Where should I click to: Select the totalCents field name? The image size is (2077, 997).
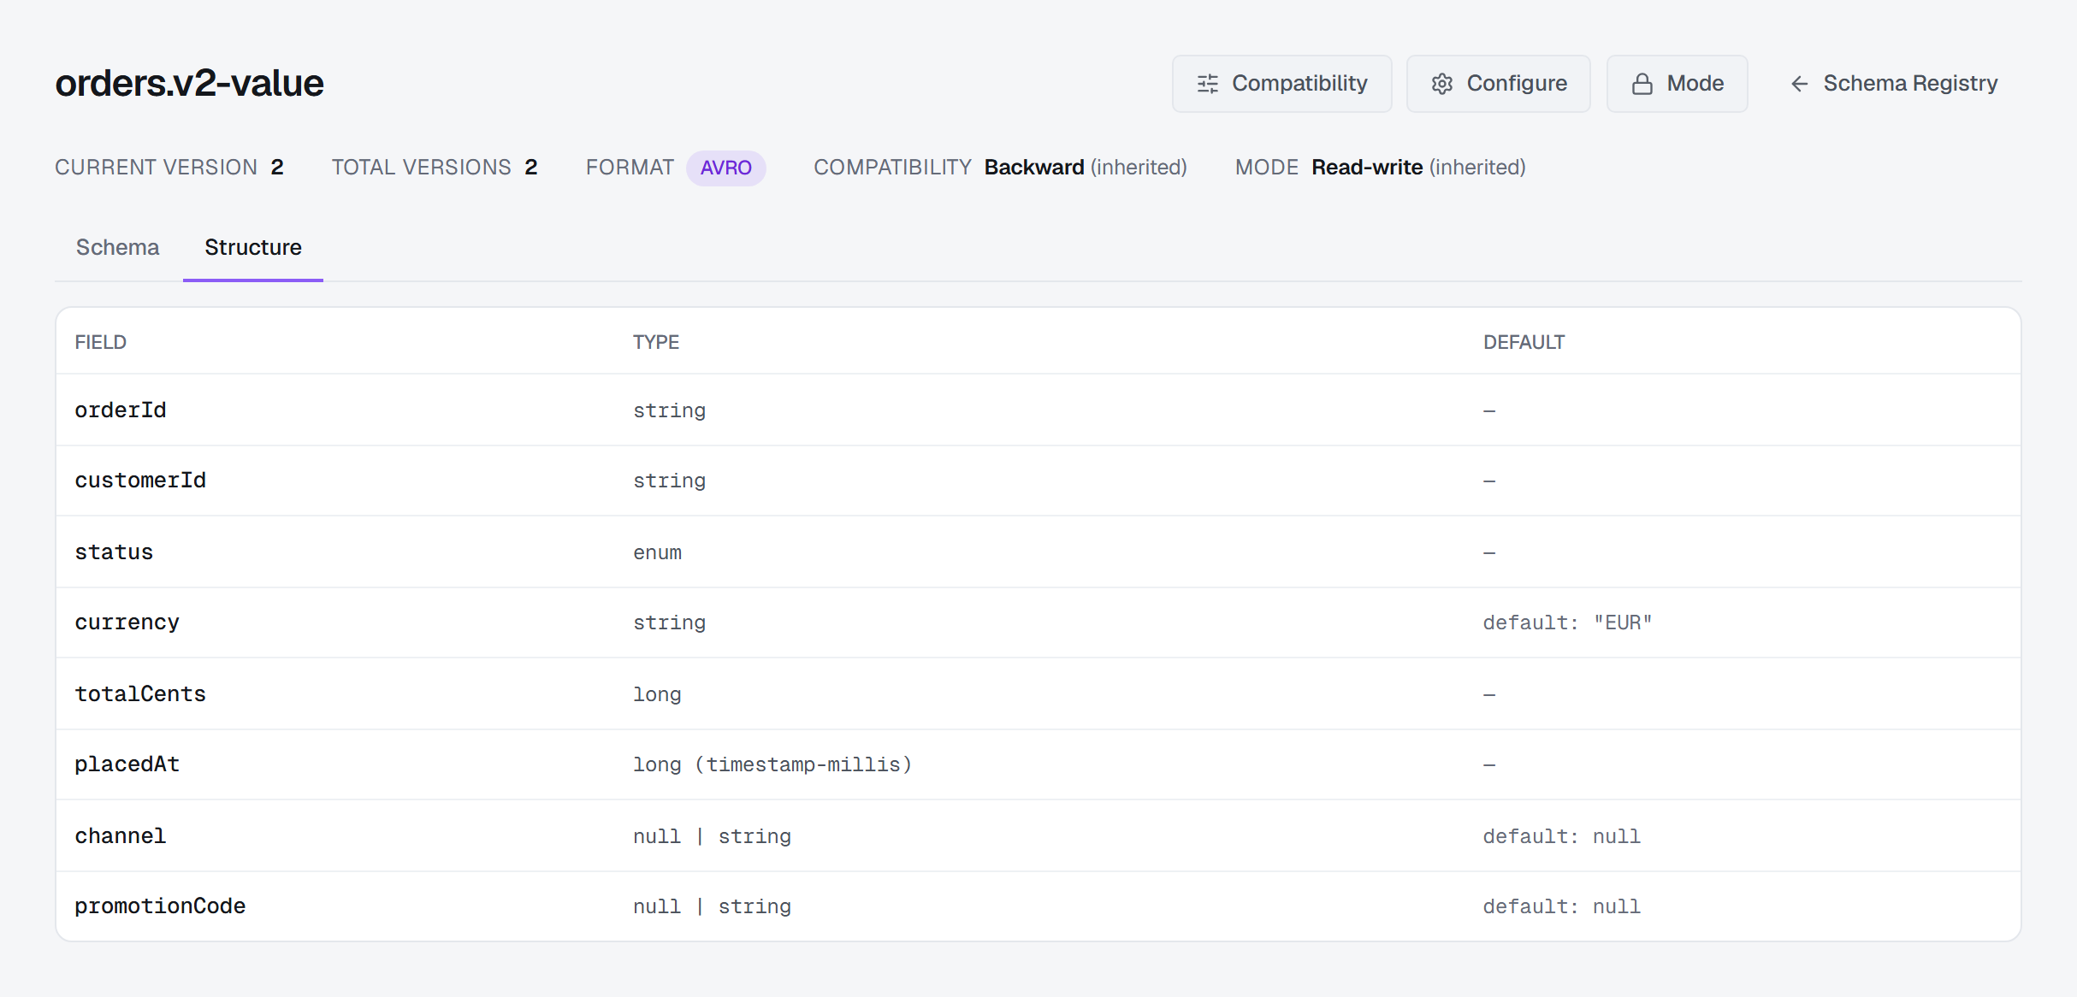pos(140,694)
